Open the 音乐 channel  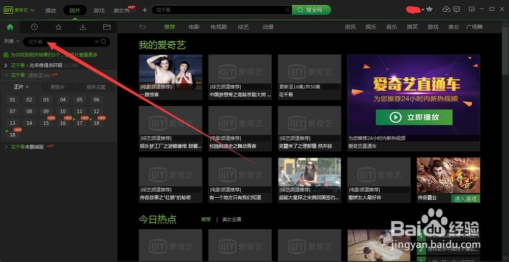click(391, 27)
